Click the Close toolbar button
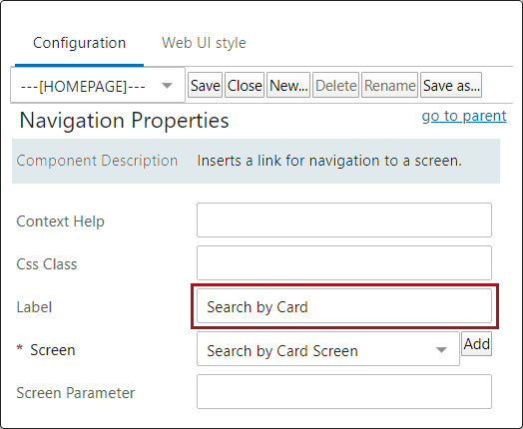The height and width of the screenshot is (429, 523). pyautogui.click(x=245, y=85)
